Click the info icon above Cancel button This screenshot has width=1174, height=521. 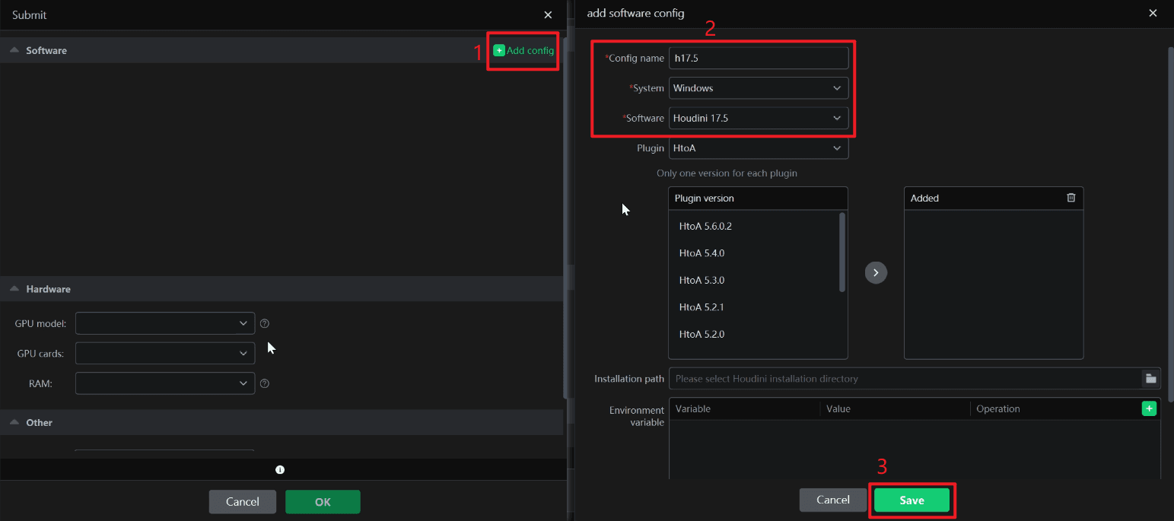click(280, 470)
